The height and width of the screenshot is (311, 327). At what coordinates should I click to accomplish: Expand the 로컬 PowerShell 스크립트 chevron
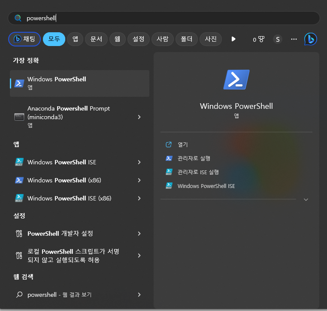[x=139, y=256]
